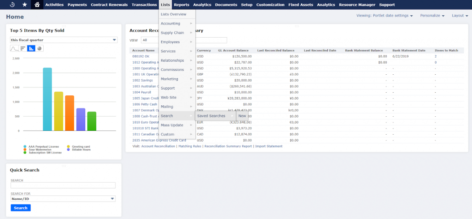
Task: Select Lists Overview menu entry
Action: tap(177, 14)
